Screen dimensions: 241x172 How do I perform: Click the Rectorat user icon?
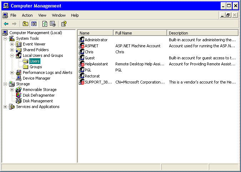pos(81,76)
